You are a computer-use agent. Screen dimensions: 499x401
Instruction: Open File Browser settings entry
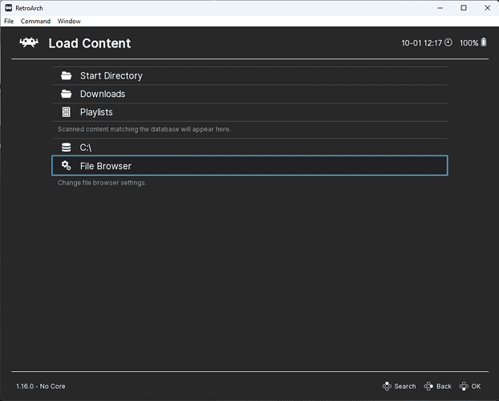coord(105,166)
